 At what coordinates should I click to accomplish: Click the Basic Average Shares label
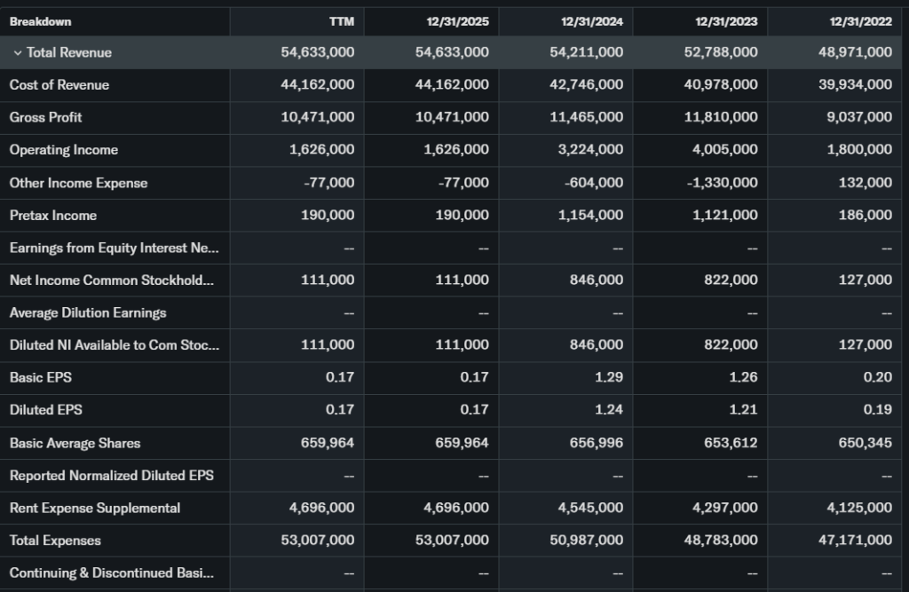point(75,443)
